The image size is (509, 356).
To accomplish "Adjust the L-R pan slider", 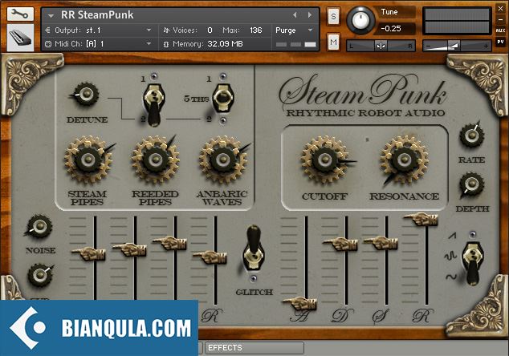I will (381, 46).
